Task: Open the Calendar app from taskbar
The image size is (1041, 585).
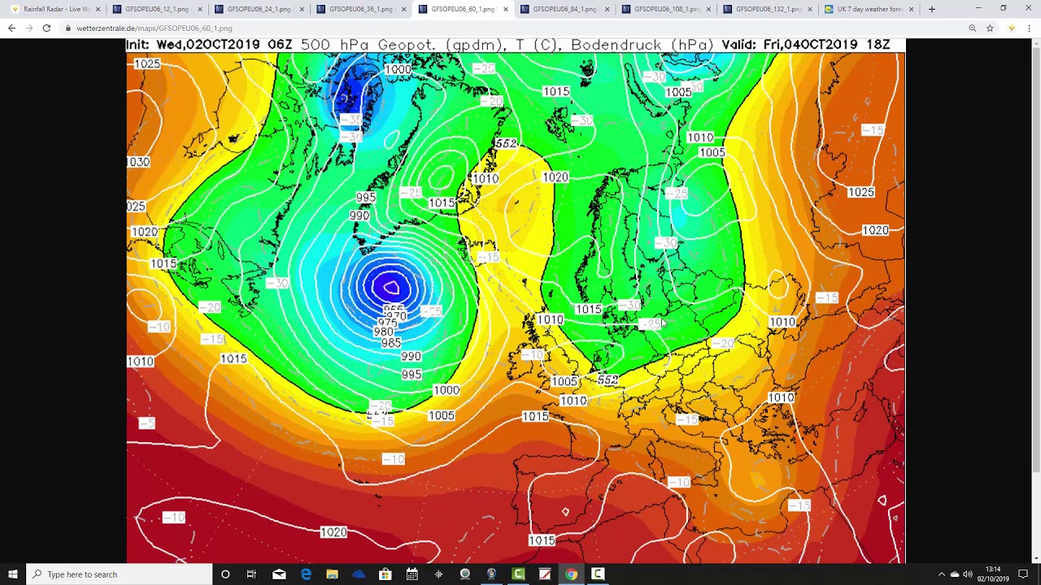Action: pos(412,574)
